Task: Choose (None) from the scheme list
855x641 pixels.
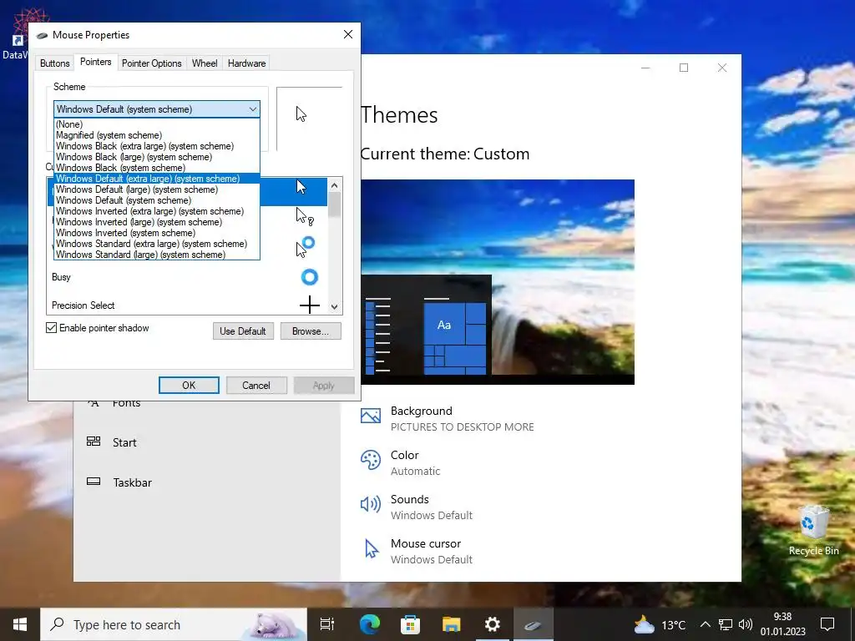Action: 157,124
